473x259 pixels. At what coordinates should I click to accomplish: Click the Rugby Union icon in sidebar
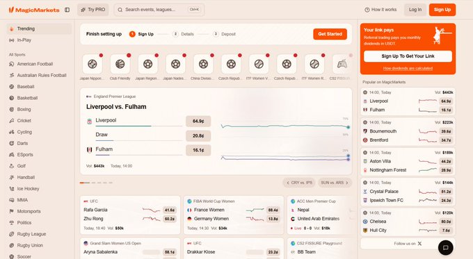point(11,245)
